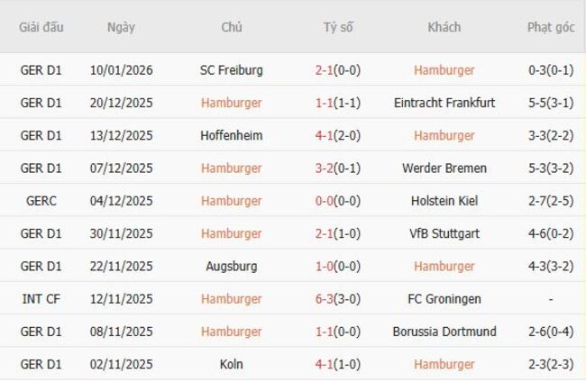Viewport: 586px width, 382px height.
Task: Click the Augsburg home team link
Action: point(232,266)
